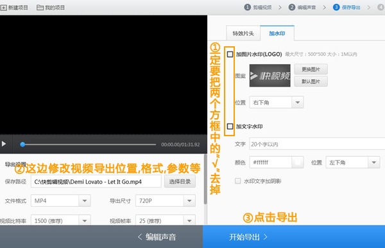Click the 保存路径 path field

pyautogui.click(x=96, y=181)
